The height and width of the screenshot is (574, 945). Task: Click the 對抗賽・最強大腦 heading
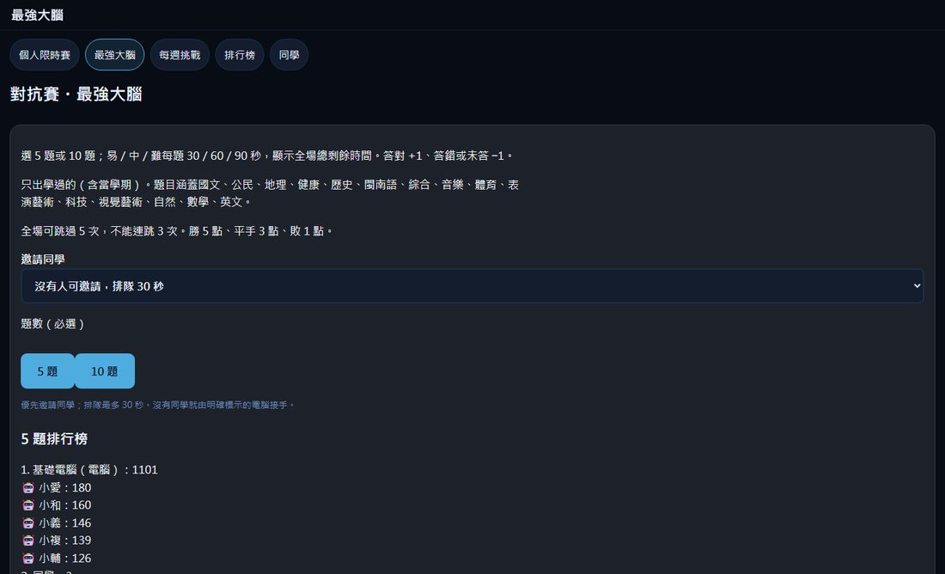pyautogui.click(x=76, y=95)
